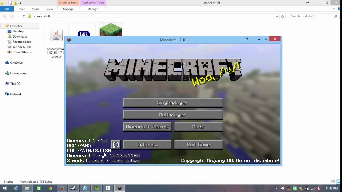Click the Recent locations dropdown arrow
342x192 pixels.
click(18, 16)
